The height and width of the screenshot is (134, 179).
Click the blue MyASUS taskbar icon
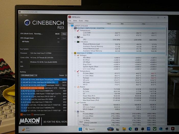[149, 129]
